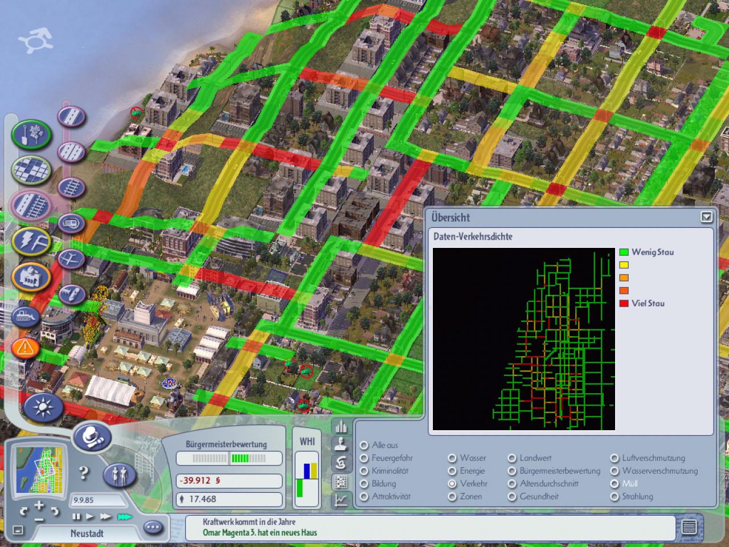This screenshot has height=547, width=729.
Task: Select the Bildung data view
Action: (x=364, y=484)
